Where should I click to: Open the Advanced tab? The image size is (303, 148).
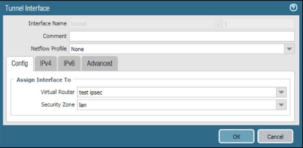tap(99, 63)
